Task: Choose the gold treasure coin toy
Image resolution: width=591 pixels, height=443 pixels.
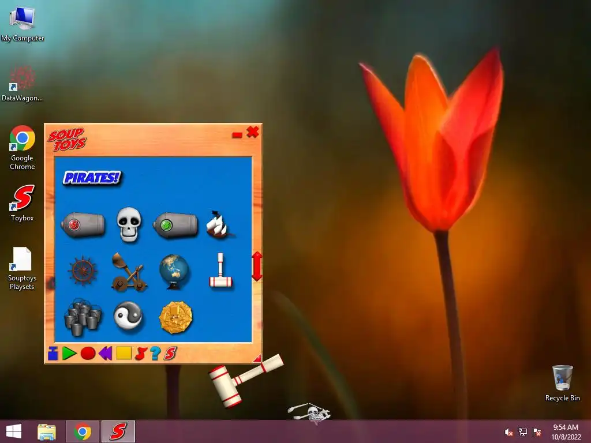Action: tap(175, 317)
